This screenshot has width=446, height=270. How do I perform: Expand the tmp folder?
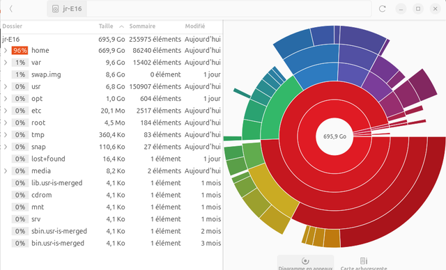[x=6, y=135]
